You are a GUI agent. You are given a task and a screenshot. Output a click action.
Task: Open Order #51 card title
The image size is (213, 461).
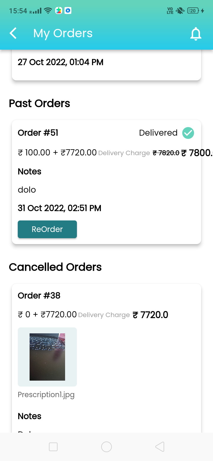(38, 133)
